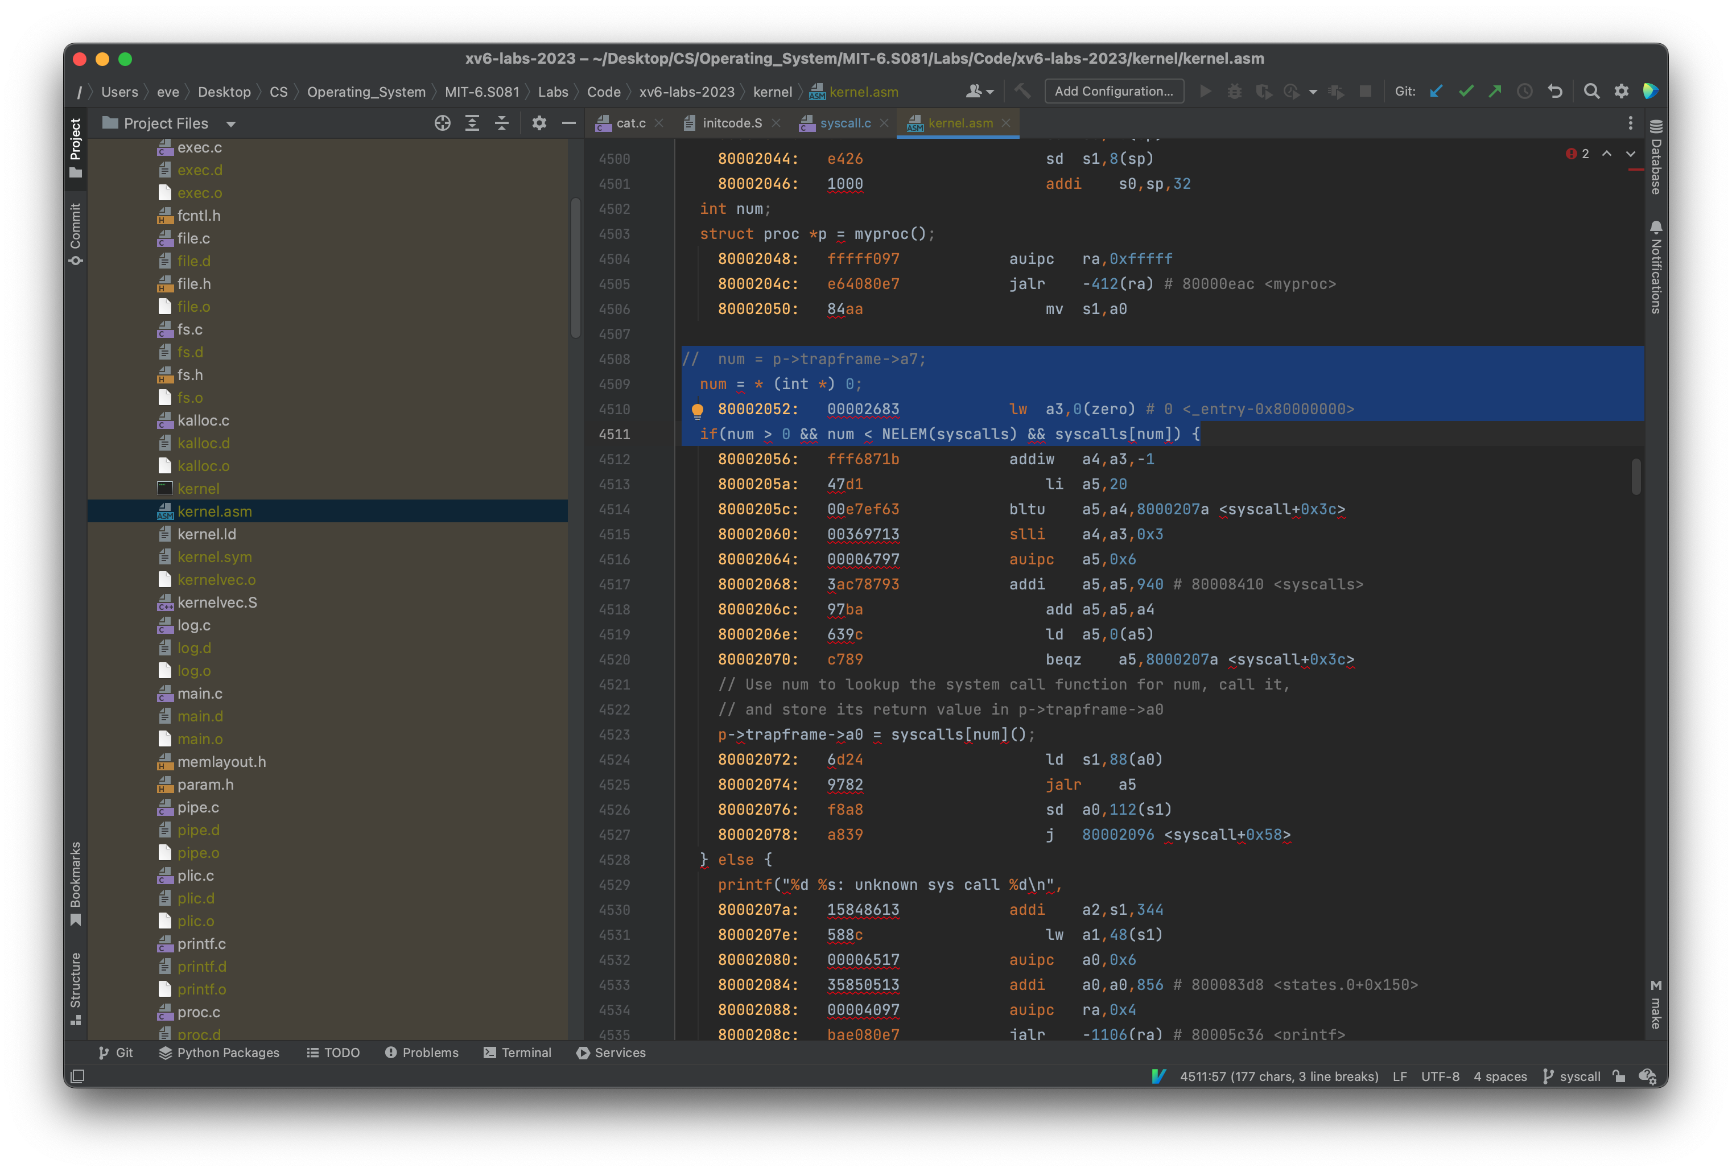Open Local History with the clock icon
The image size is (1732, 1172).
(x=1525, y=91)
